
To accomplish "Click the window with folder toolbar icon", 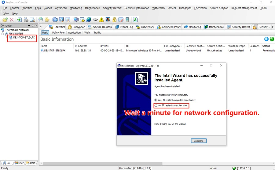I will (82, 20).
